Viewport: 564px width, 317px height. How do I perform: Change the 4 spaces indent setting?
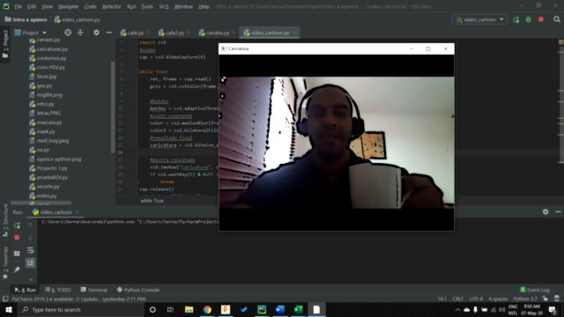[x=498, y=299]
